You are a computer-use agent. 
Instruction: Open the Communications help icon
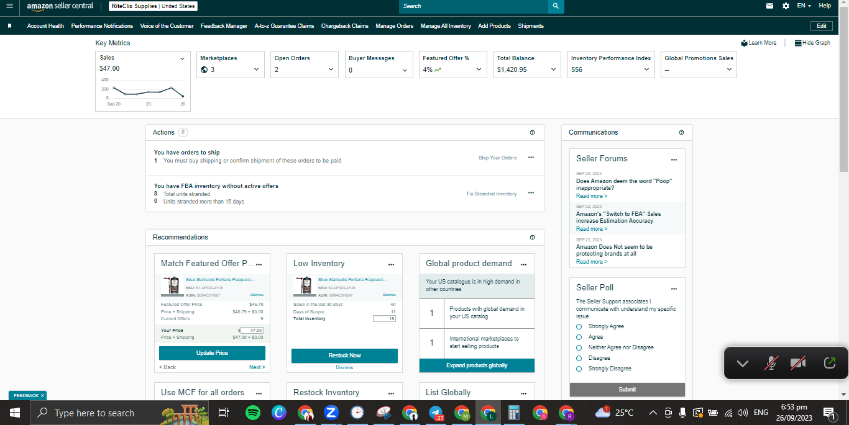coord(681,132)
